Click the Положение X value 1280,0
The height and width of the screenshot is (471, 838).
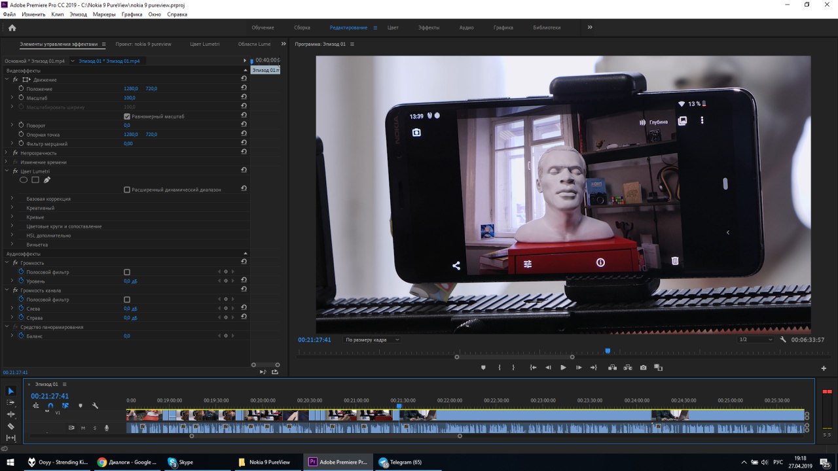coord(130,88)
